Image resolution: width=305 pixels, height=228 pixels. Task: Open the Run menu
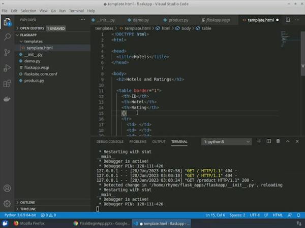point(62,11)
